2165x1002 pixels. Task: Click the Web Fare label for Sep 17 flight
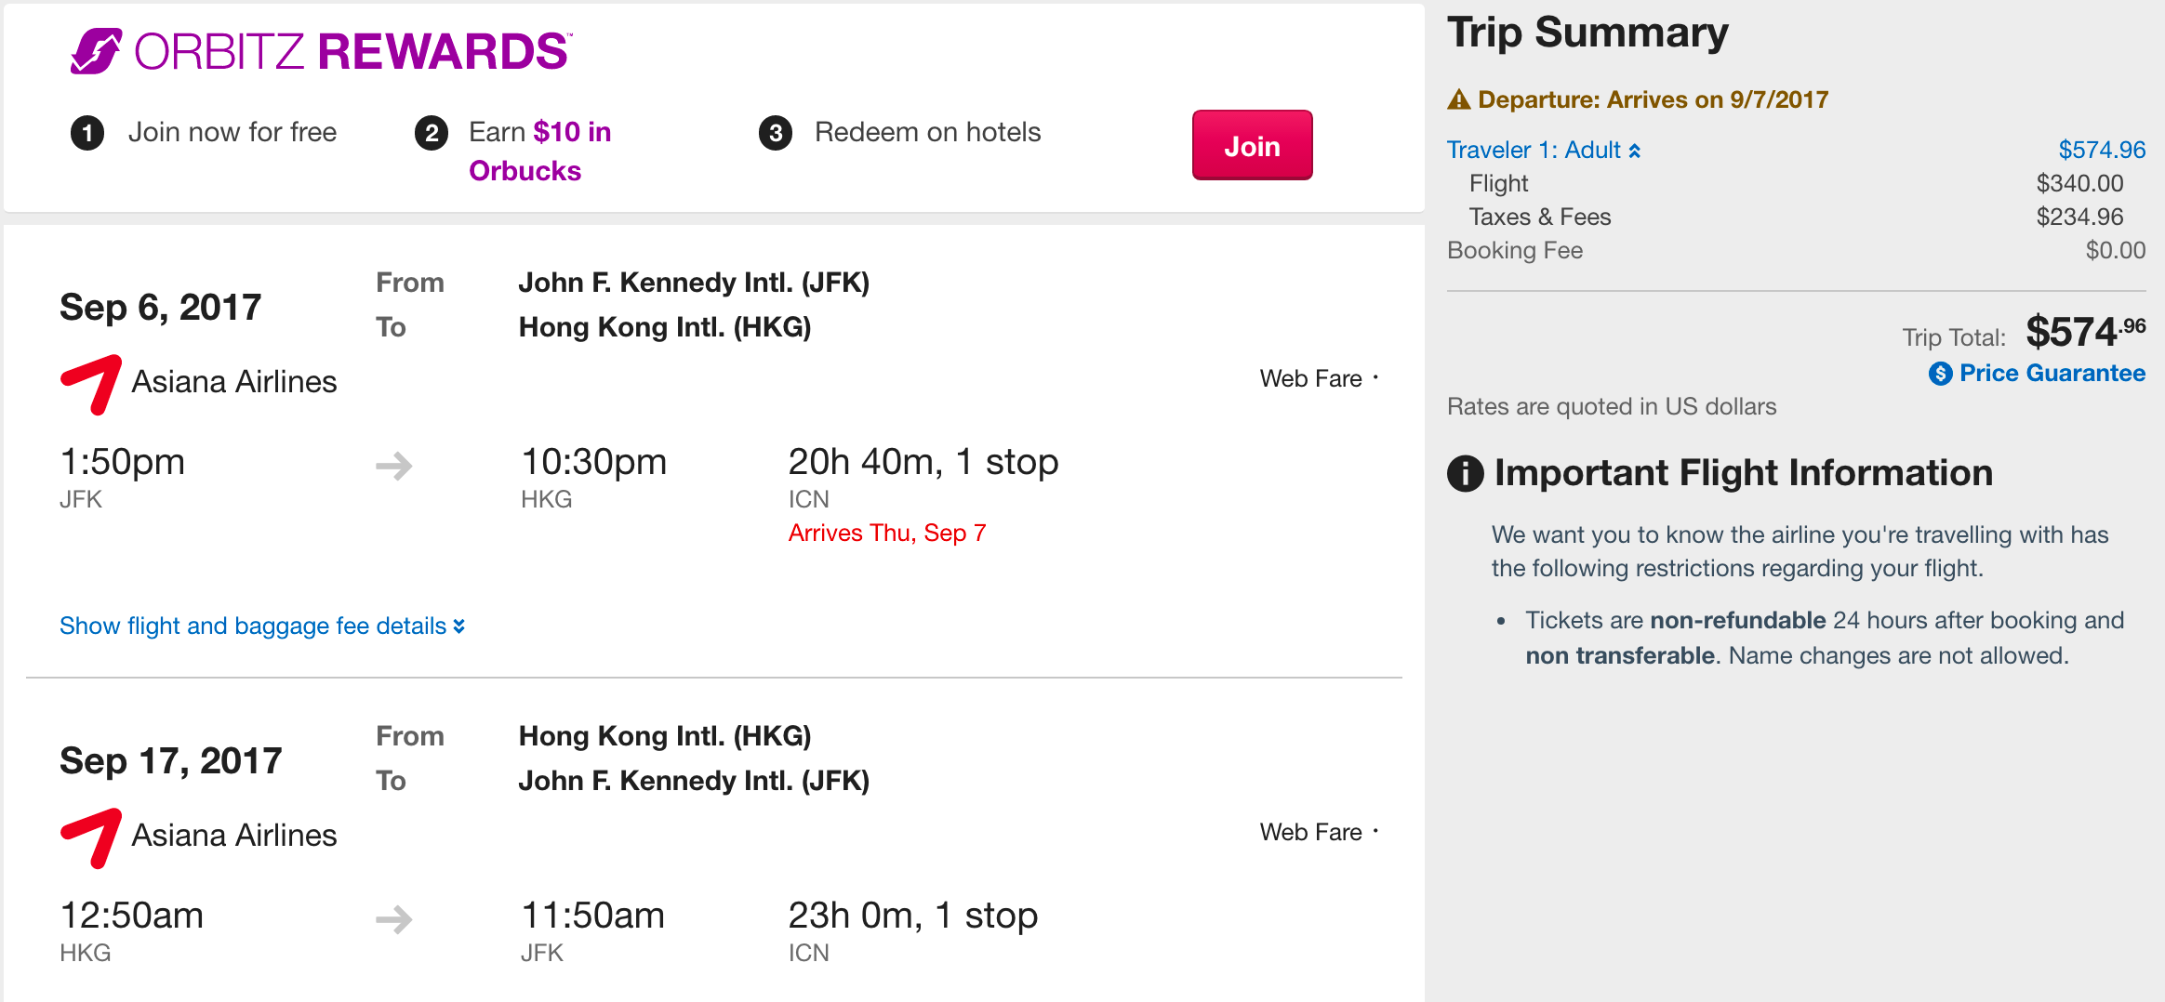click(1310, 832)
